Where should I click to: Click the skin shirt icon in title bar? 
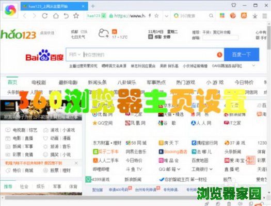click(x=234, y=5)
